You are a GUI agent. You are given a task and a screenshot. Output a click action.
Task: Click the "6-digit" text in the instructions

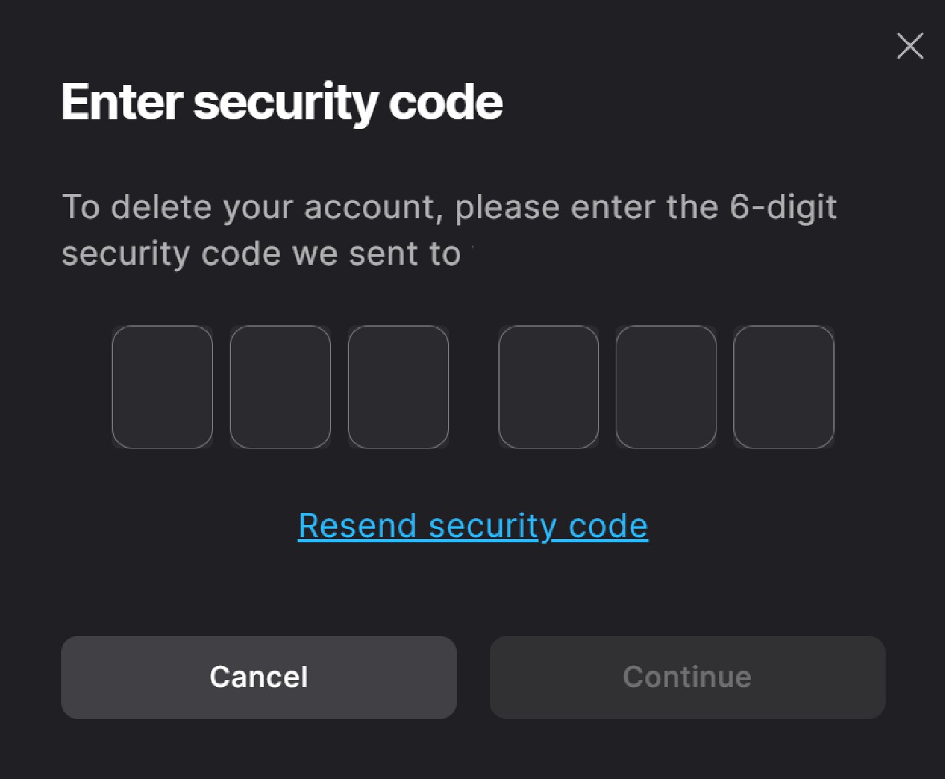coord(783,207)
